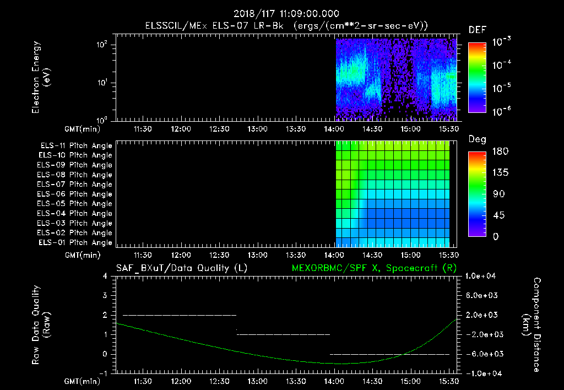Click the 12:00 tick label of top panel
Viewport: 564px width, 390px height.
[181, 129]
